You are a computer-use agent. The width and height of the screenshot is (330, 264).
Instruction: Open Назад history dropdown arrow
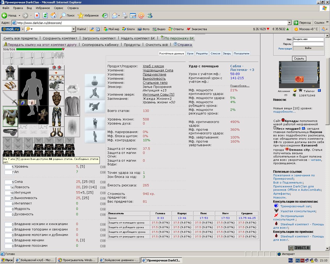[x=19, y=15]
